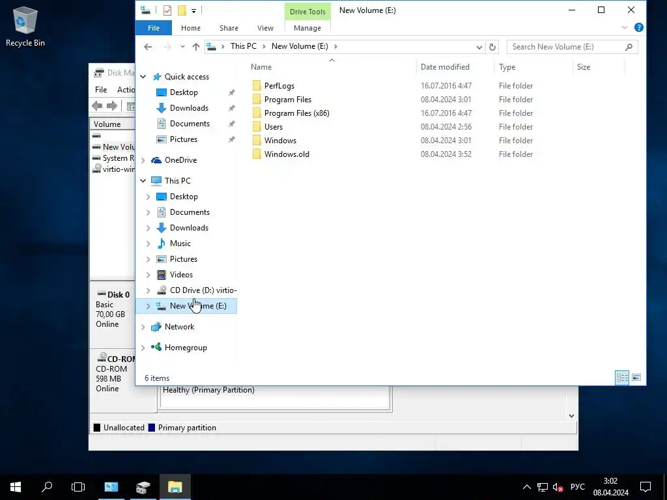Switch to the Home ribbon tab

(191, 28)
